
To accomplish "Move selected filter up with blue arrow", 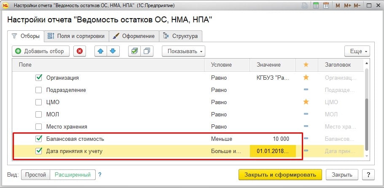I will [101, 51].
